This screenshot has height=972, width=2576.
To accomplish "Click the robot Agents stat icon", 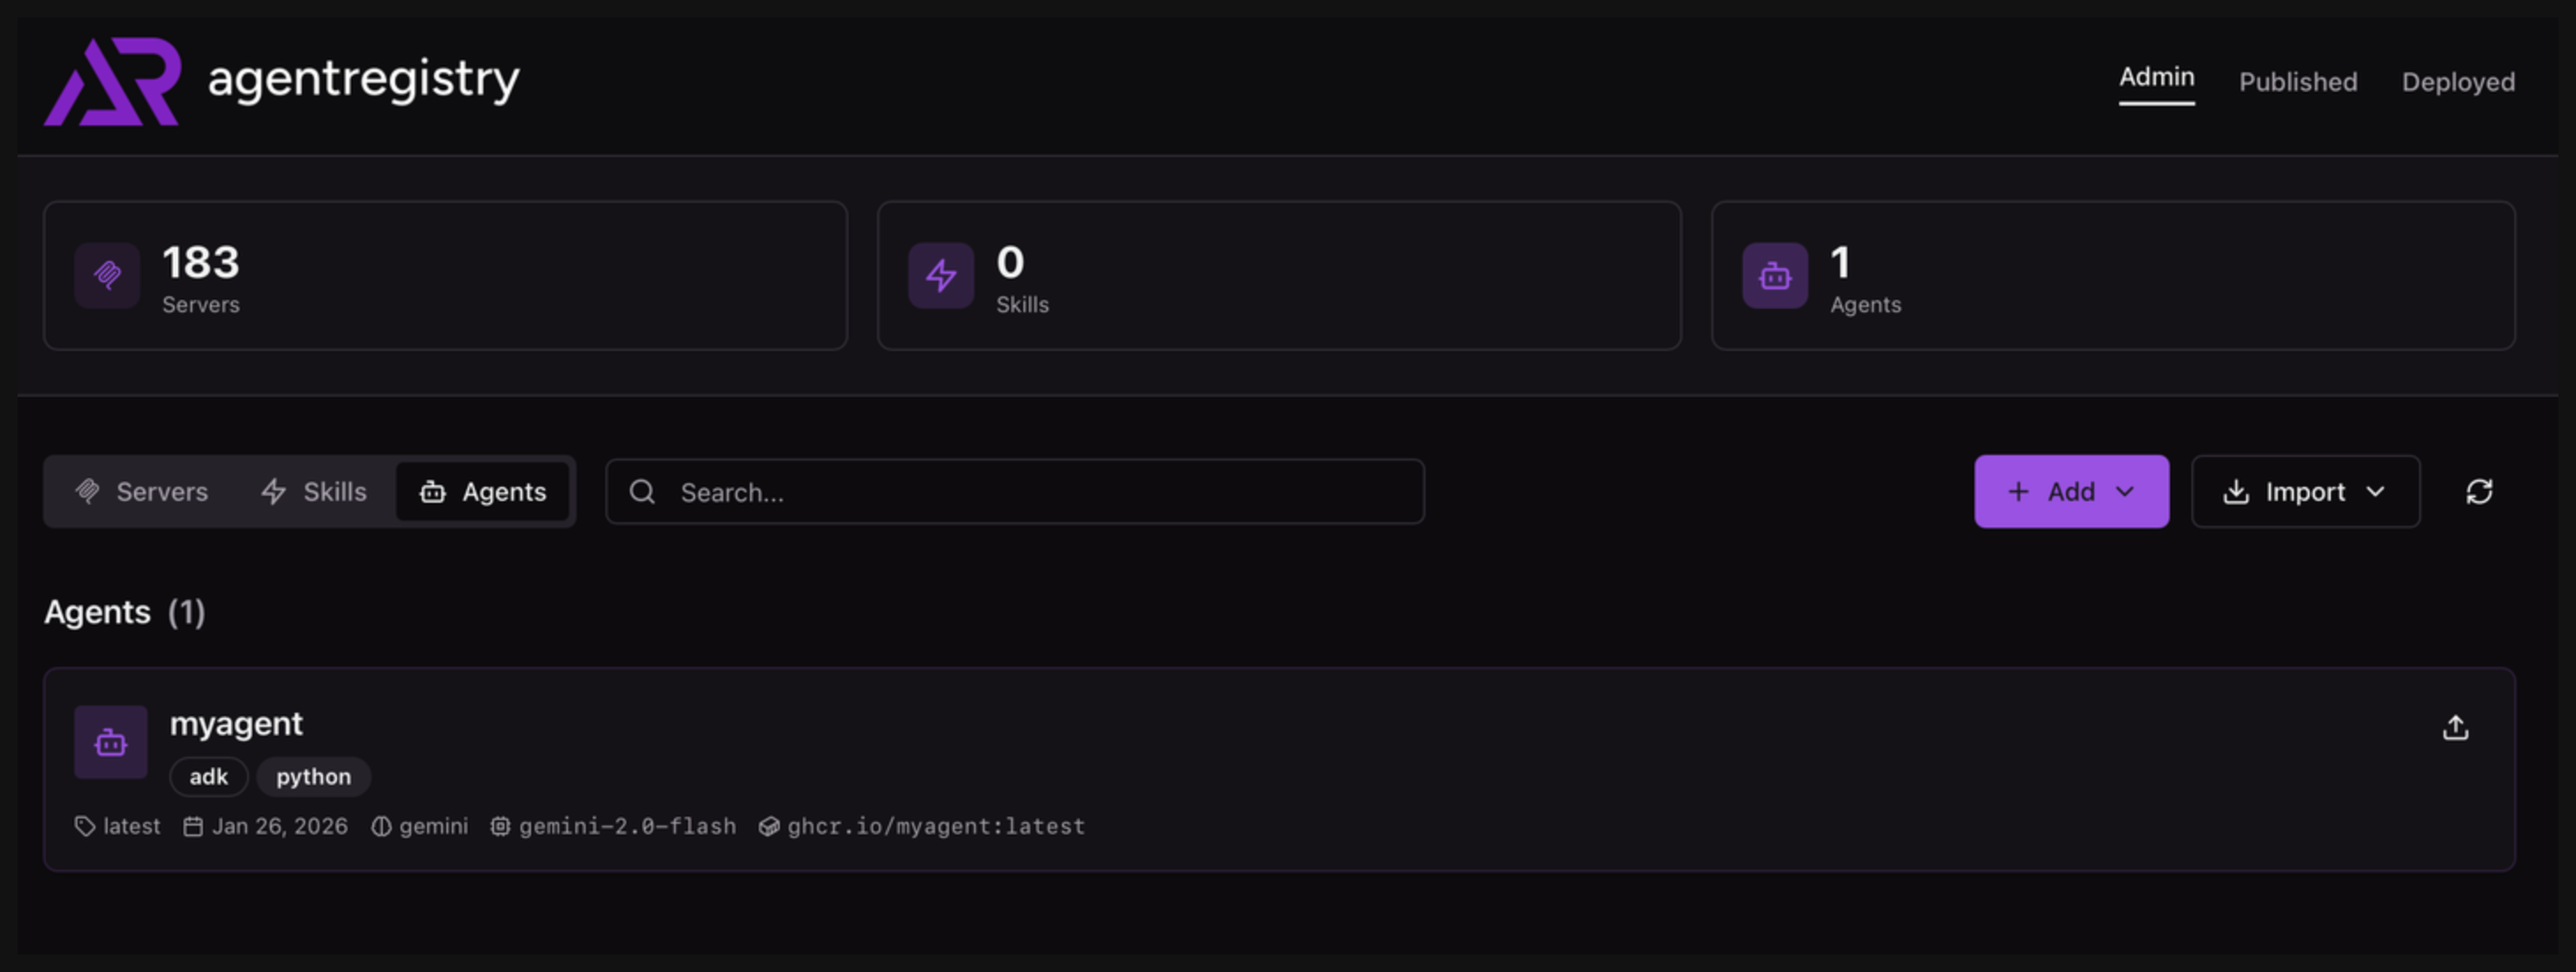I will coord(1774,275).
